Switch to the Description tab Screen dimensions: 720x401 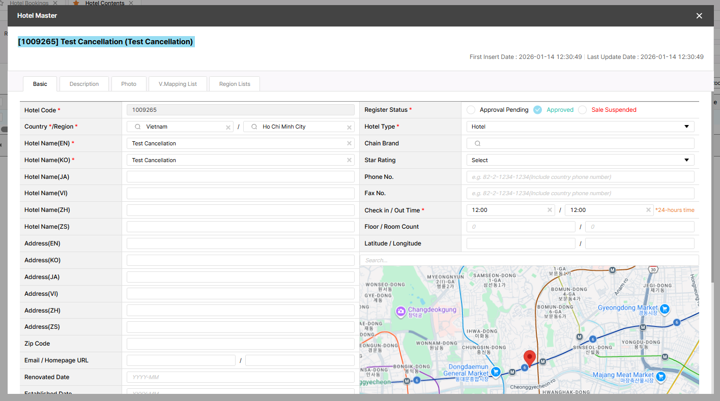coord(84,84)
